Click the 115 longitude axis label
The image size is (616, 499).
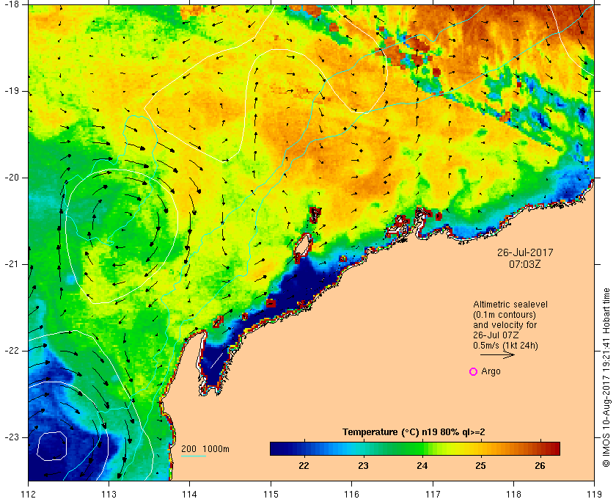(271, 493)
